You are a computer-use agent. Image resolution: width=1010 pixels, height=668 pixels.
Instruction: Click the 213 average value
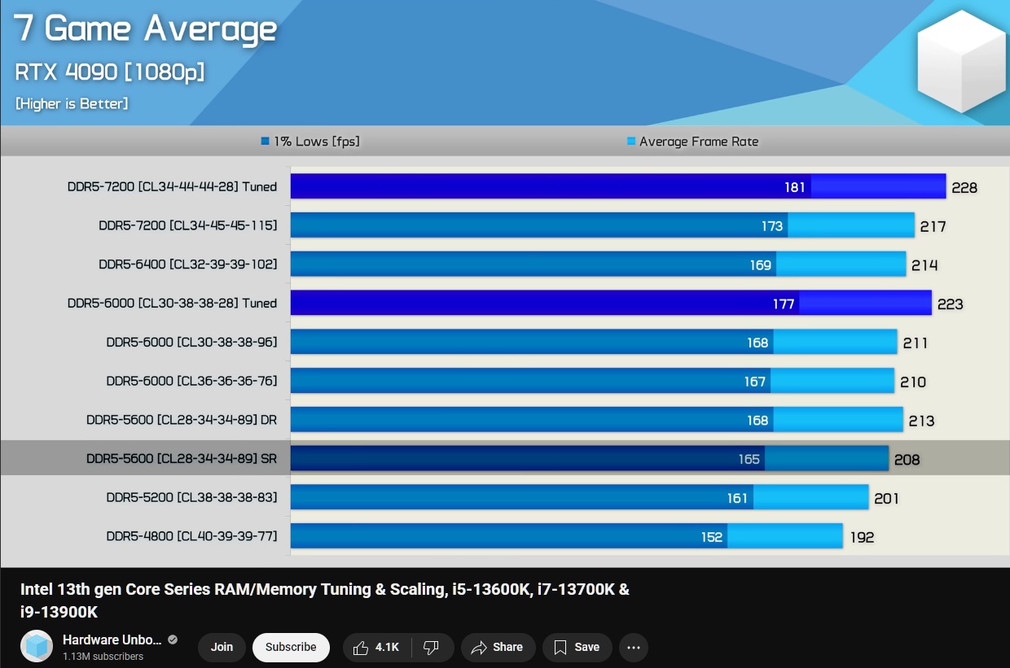coord(921,421)
